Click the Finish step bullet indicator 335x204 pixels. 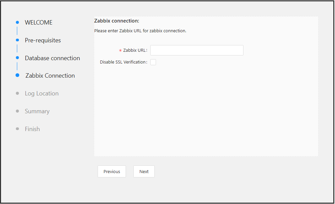click(x=17, y=129)
